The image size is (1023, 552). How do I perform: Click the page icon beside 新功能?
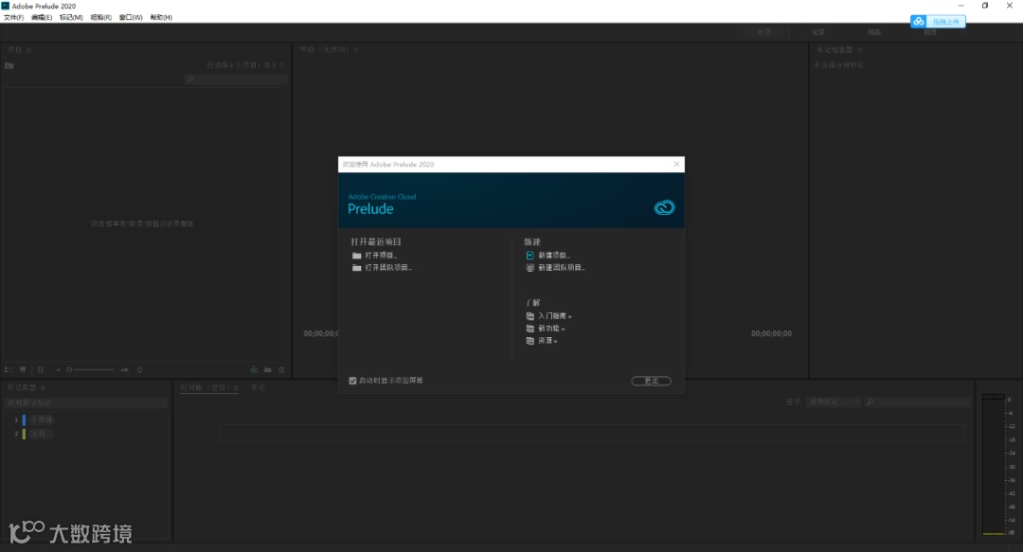tap(529, 329)
